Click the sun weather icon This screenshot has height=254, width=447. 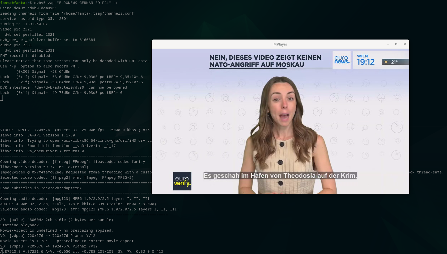pyautogui.click(x=386, y=62)
